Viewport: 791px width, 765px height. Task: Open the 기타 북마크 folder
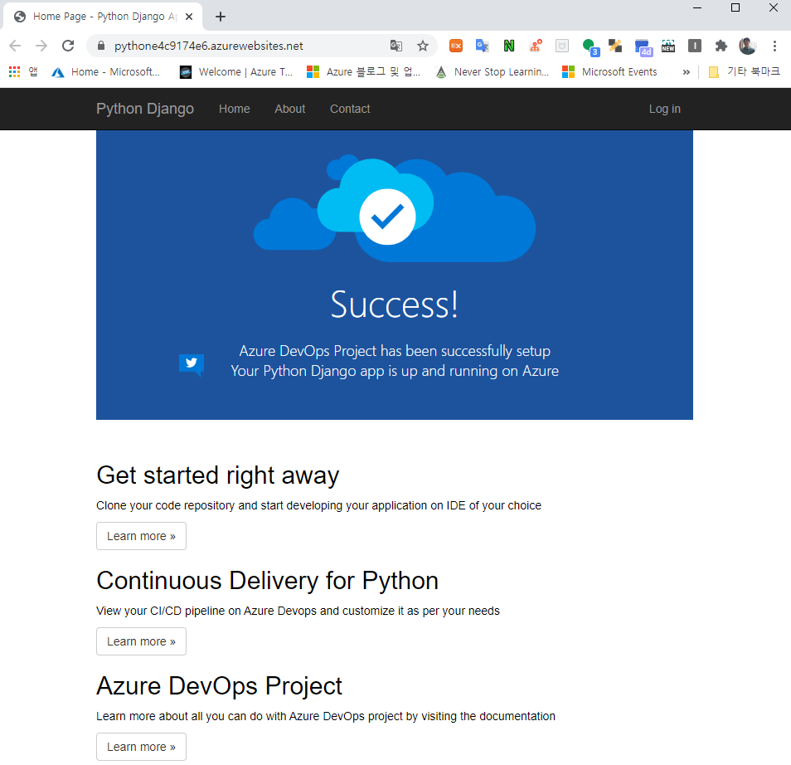(744, 72)
